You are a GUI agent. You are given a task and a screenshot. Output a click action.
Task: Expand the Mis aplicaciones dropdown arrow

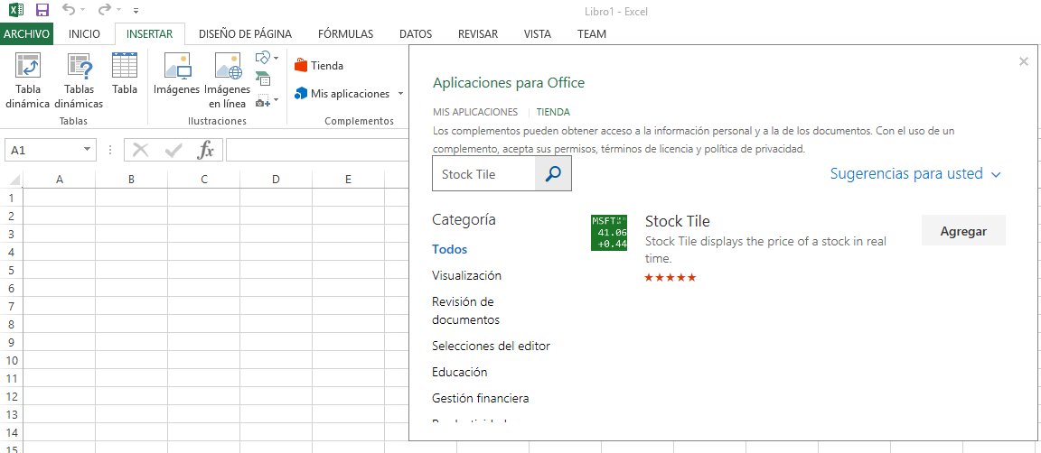click(x=400, y=94)
